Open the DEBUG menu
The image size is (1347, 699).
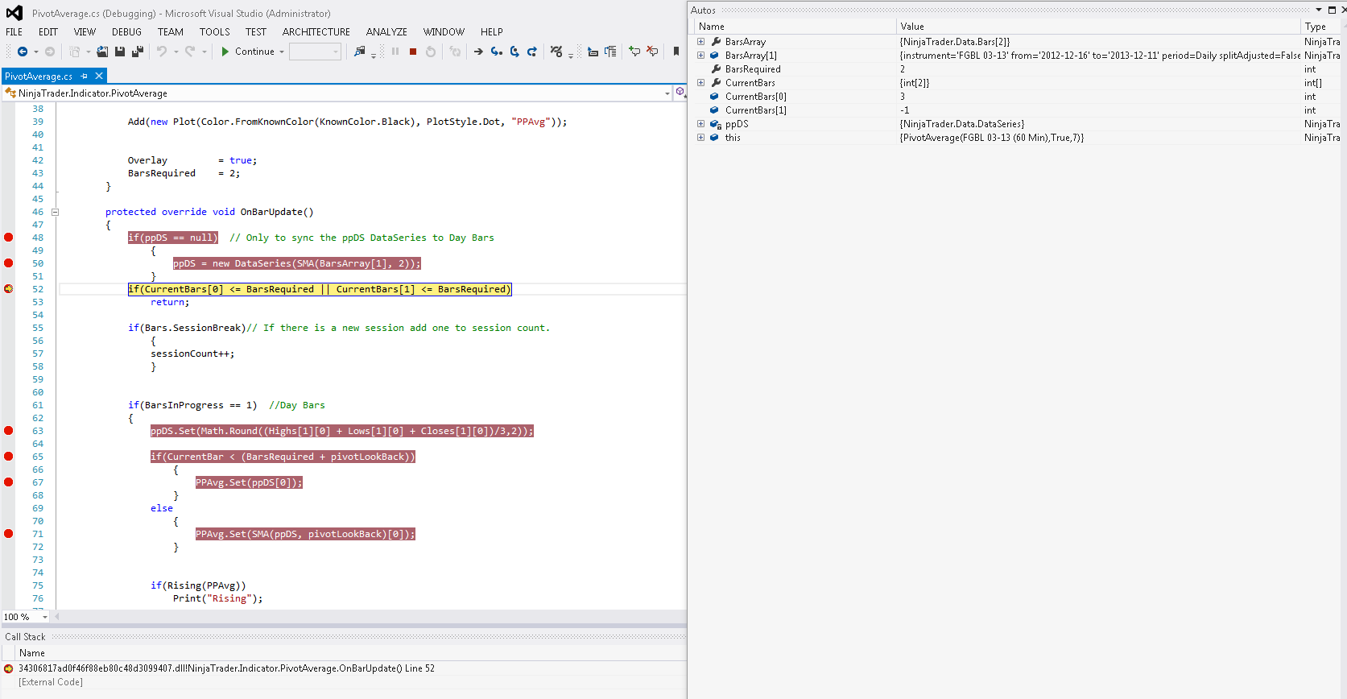coord(126,32)
